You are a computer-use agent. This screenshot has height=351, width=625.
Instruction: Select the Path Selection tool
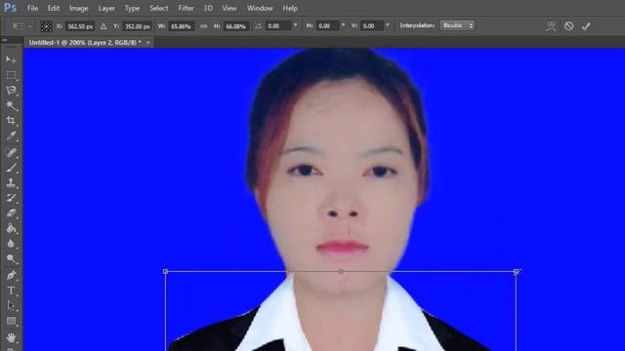11,305
